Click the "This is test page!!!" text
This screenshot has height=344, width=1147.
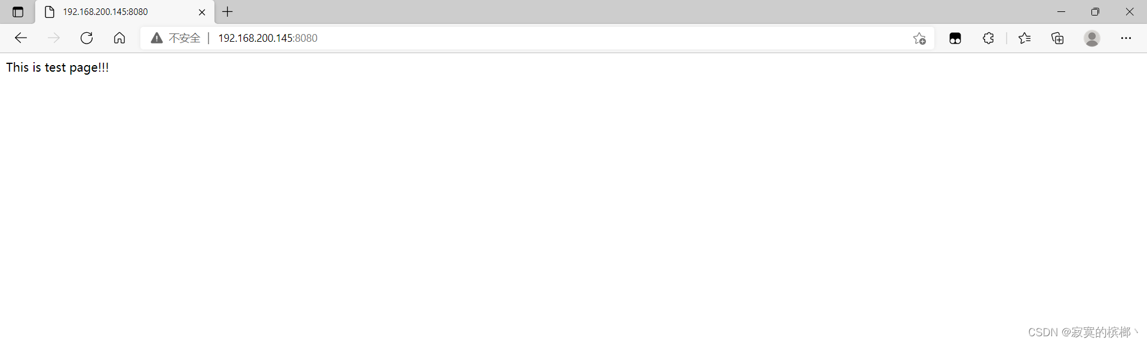pyautogui.click(x=57, y=67)
